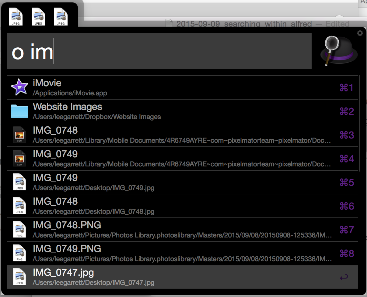Click PXM icon of Pixelmator IMG_0749
This screenshot has height=297, width=367.
click(x=19, y=159)
